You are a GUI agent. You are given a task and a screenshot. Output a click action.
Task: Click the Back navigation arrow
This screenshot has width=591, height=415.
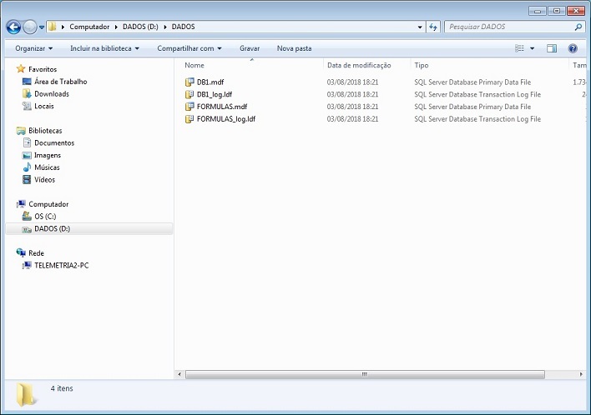[13, 27]
